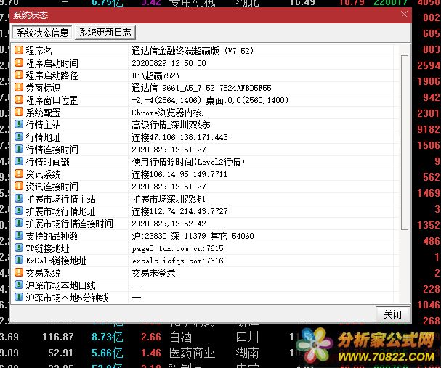Click the blue icon beside 扩展市场行情连接时间
Image resolution: width=441 pixels, height=368 pixels.
click(19, 223)
